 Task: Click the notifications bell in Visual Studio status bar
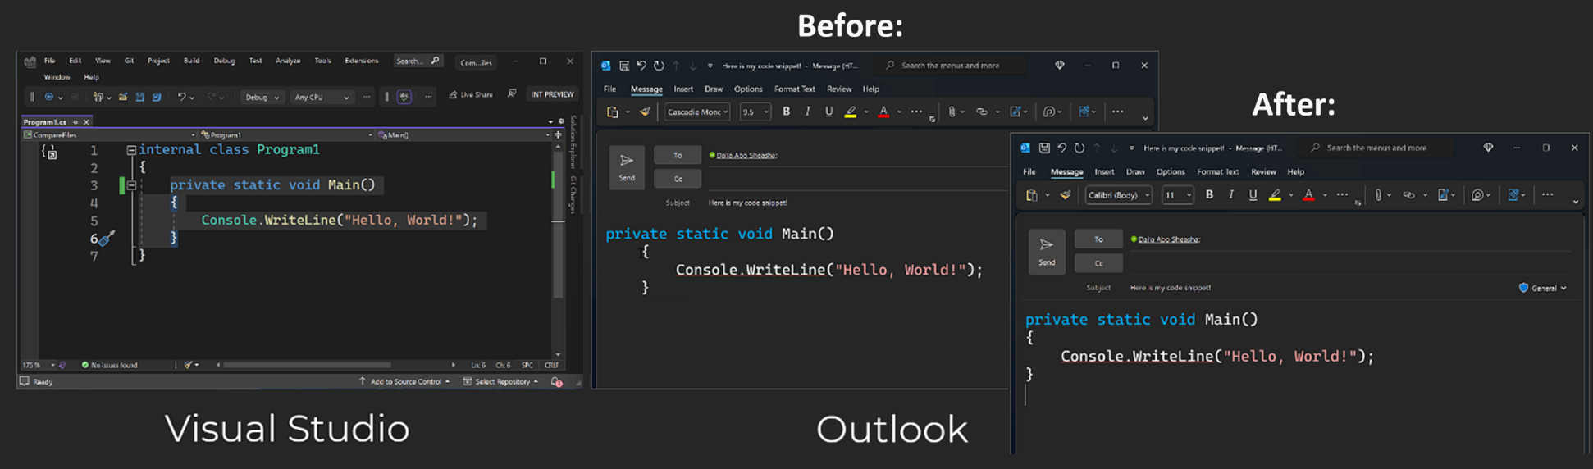tap(557, 382)
